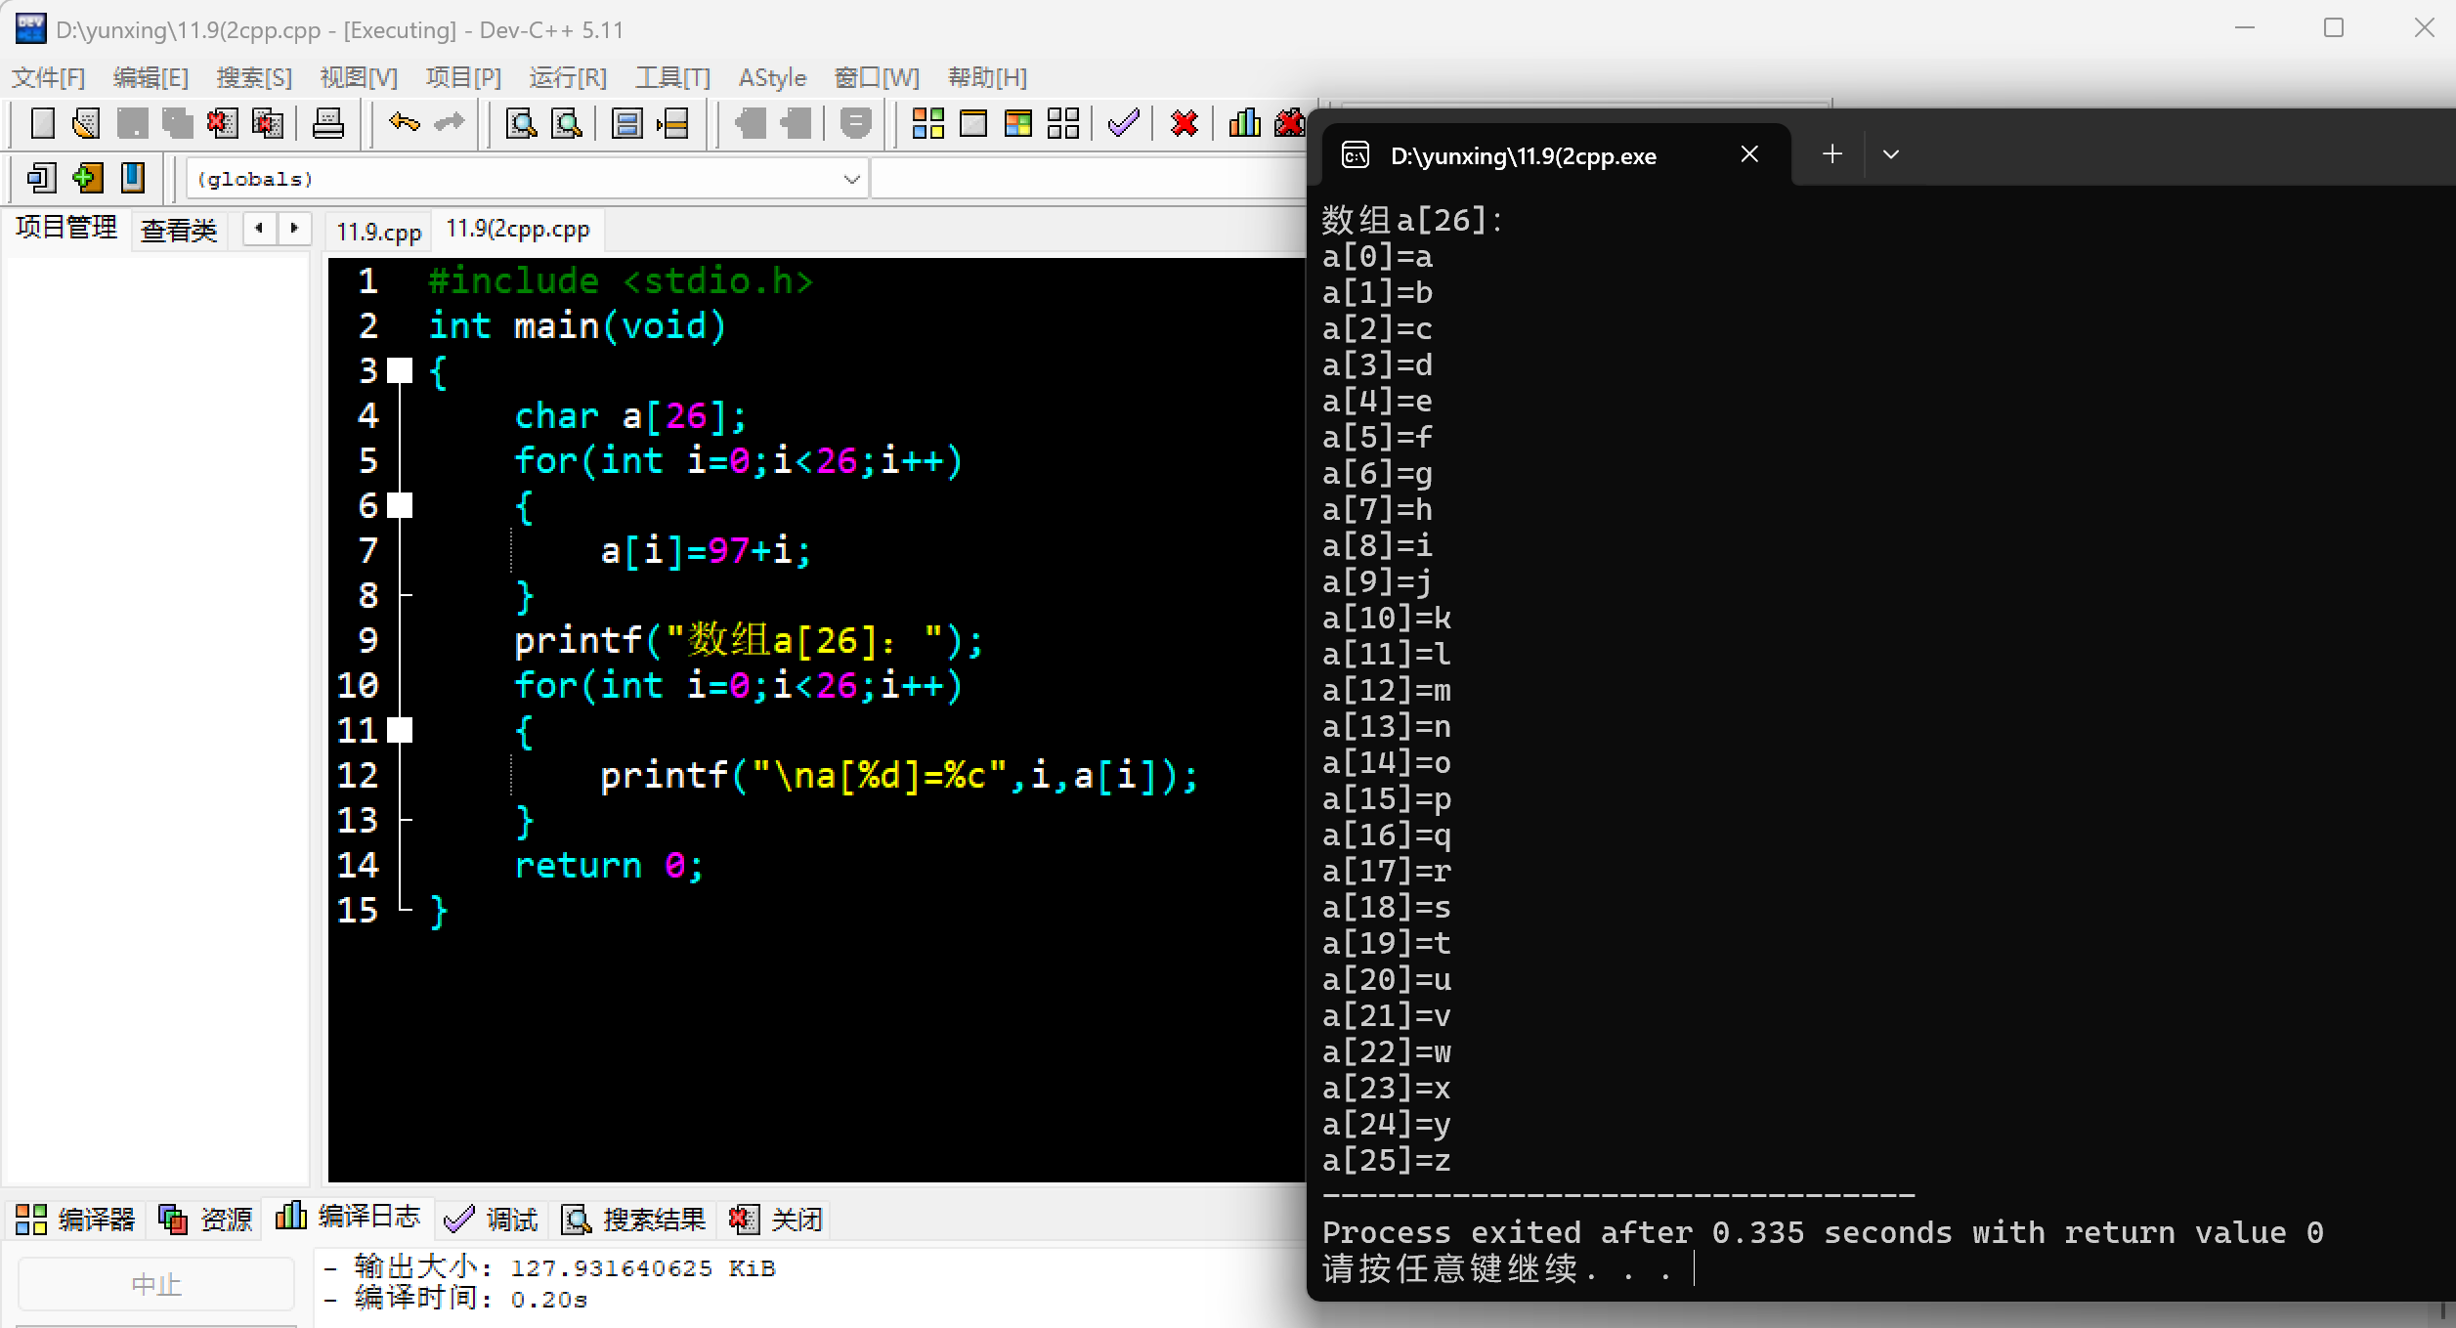Switch to the 11.9.cpp editor tab

[x=378, y=232]
